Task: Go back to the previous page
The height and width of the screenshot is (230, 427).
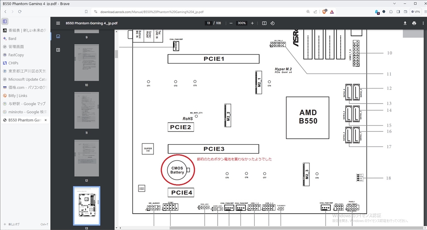Action: point(5,12)
